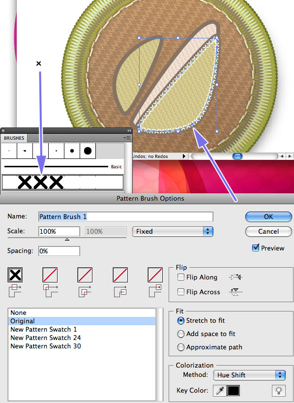The width and height of the screenshot is (294, 403).
Task: Click the disabled second Scale field
Action: click(106, 231)
